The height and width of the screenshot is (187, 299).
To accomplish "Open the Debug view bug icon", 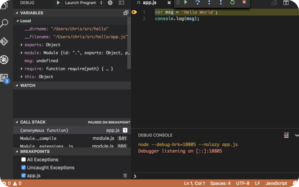I will click(x=4, y=60).
